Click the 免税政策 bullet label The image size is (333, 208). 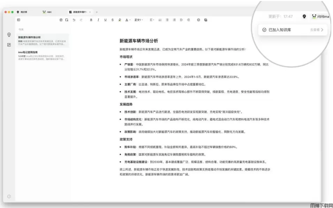(130, 155)
